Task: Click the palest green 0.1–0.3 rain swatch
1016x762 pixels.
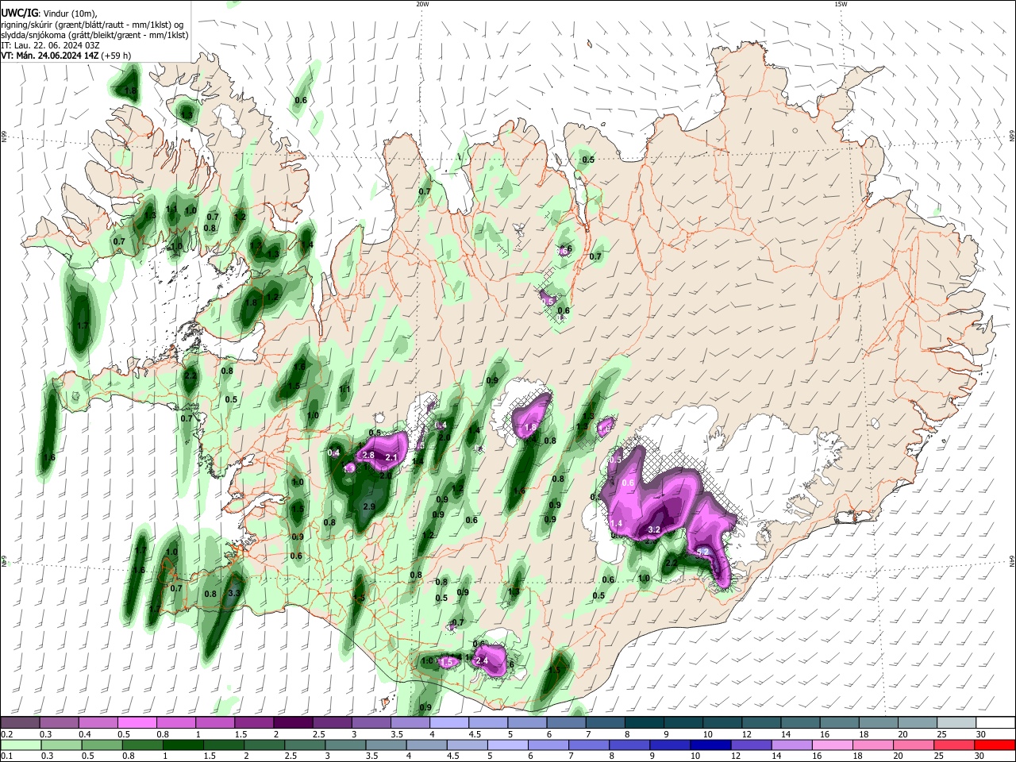Action: 21,745
